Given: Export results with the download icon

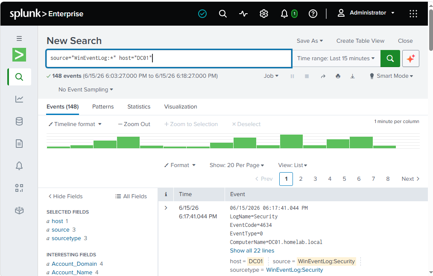Looking at the screenshot, I should pos(352,76).
